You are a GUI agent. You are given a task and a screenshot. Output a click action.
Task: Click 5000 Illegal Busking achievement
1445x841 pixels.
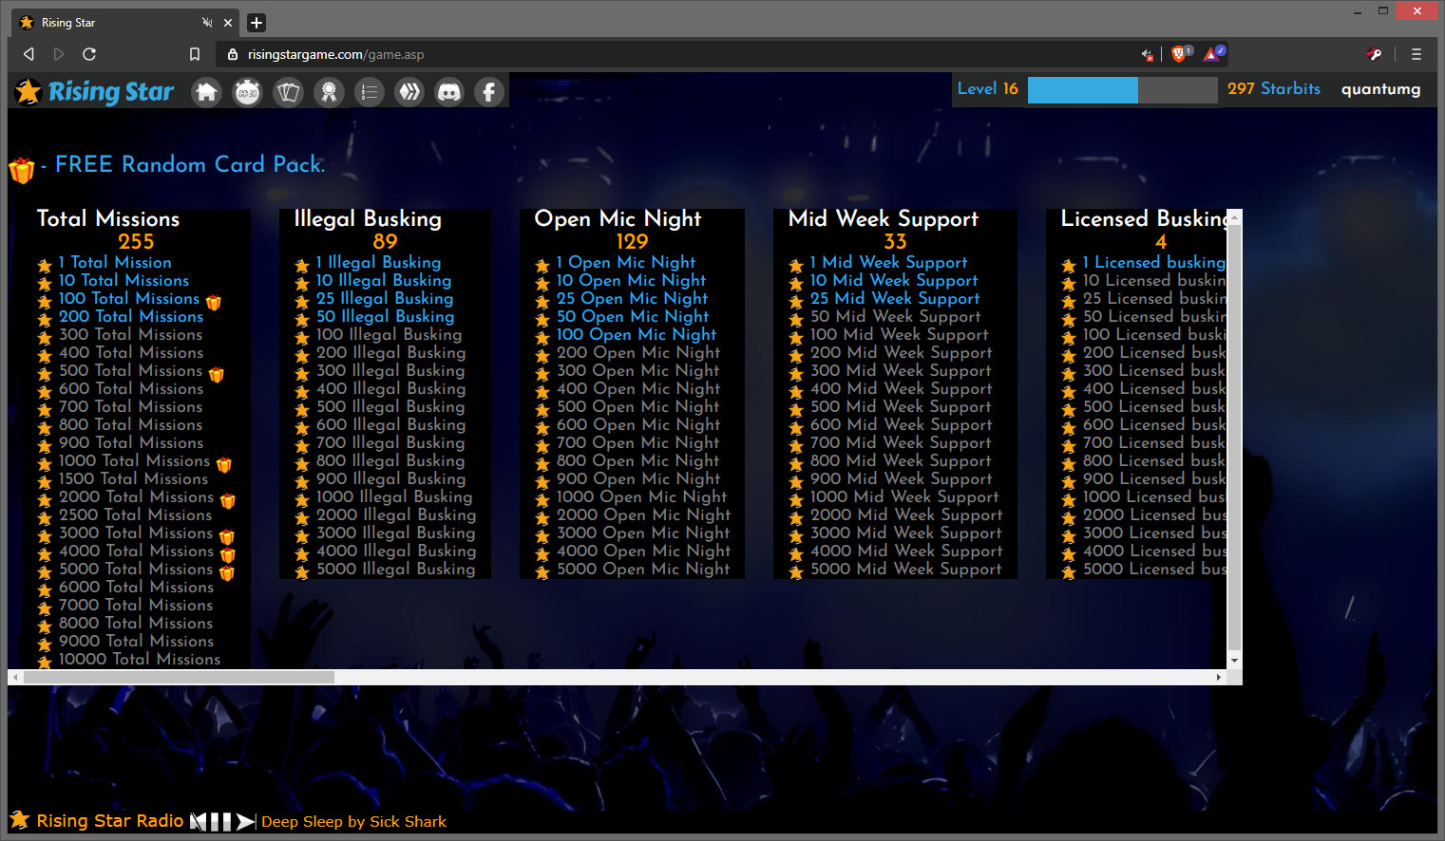tap(396, 569)
